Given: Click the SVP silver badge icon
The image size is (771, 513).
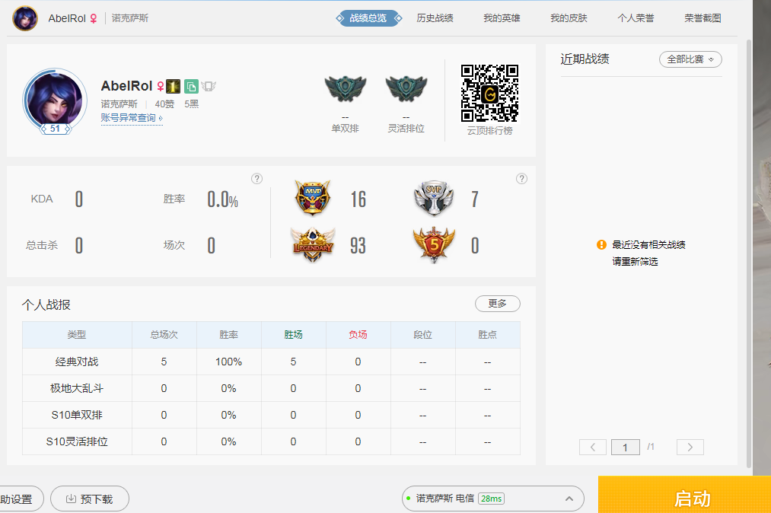Looking at the screenshot, I should 433,198.
